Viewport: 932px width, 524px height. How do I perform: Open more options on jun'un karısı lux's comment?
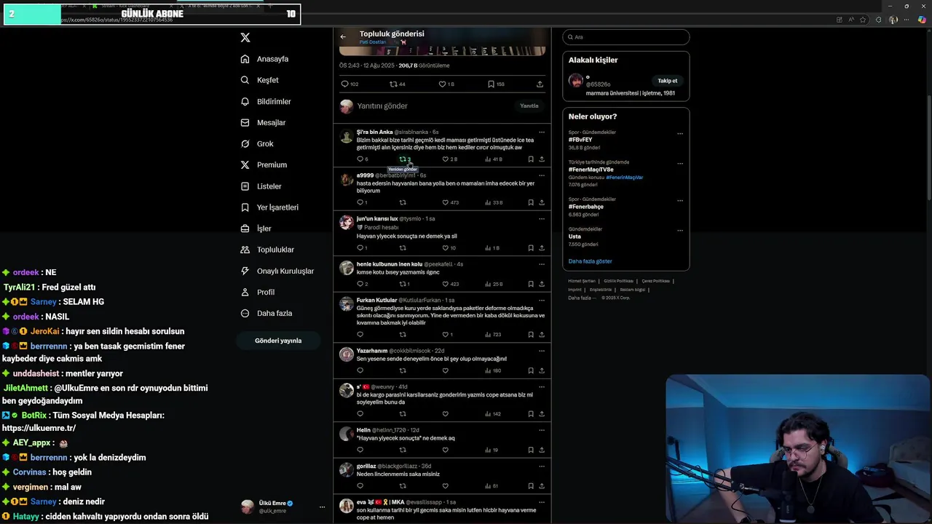coord(541,218)
